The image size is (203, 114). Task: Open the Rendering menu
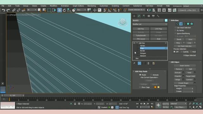pyautogui.click(x=92, y=6)
